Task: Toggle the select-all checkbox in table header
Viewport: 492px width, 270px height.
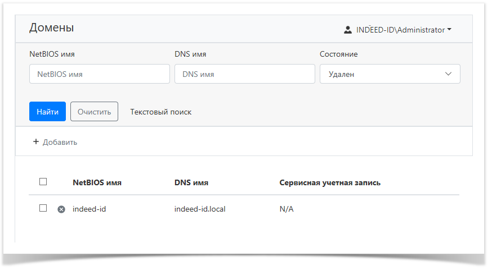Action: click(43, 182)
